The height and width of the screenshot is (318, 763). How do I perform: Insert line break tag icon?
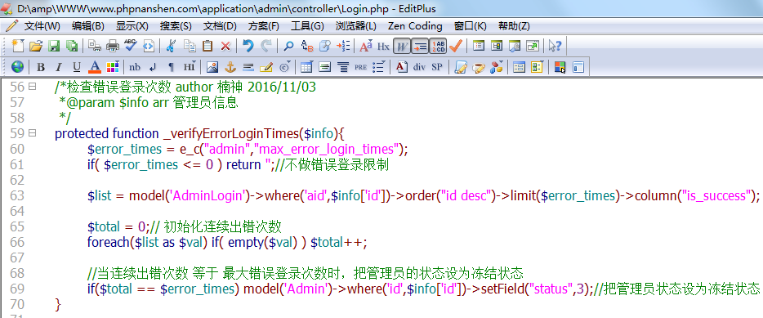(153, 67)
